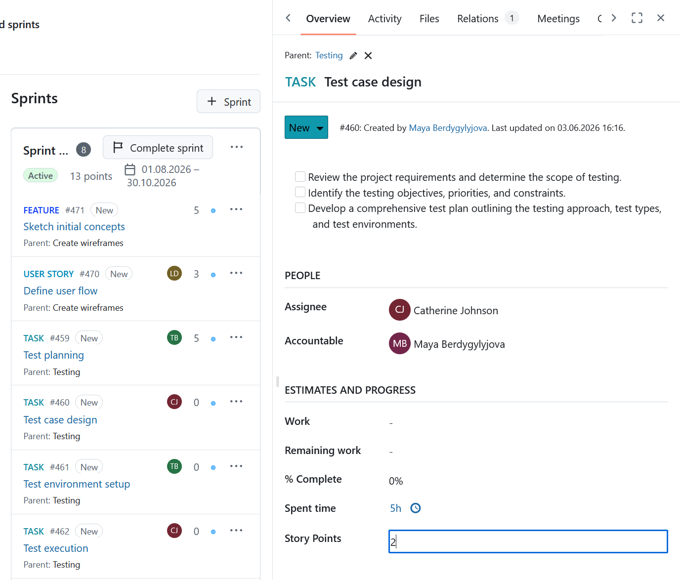Click the panel resize handle
Image resolution: width=680 pixels, height=580 pixels.
click(x=277, y=381)
